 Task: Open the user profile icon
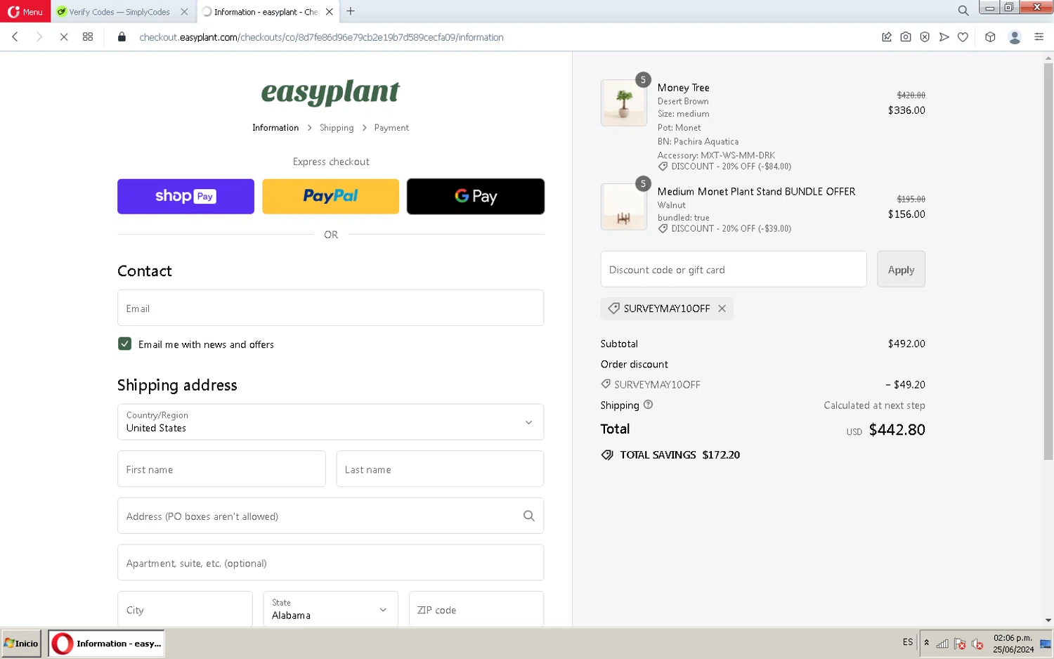1015,37
